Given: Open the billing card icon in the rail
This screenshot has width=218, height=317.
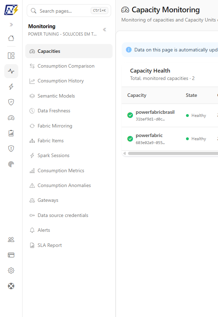Looking at the screenshot, I should pos(11,255).
